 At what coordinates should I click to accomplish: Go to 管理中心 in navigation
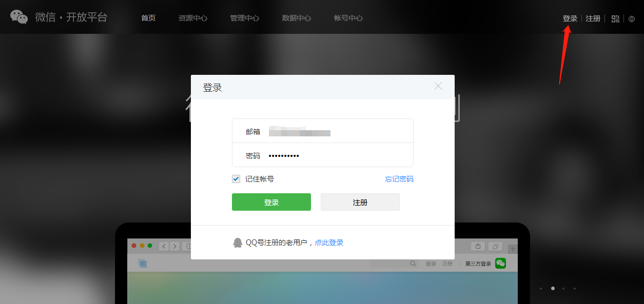coord(244,17)
